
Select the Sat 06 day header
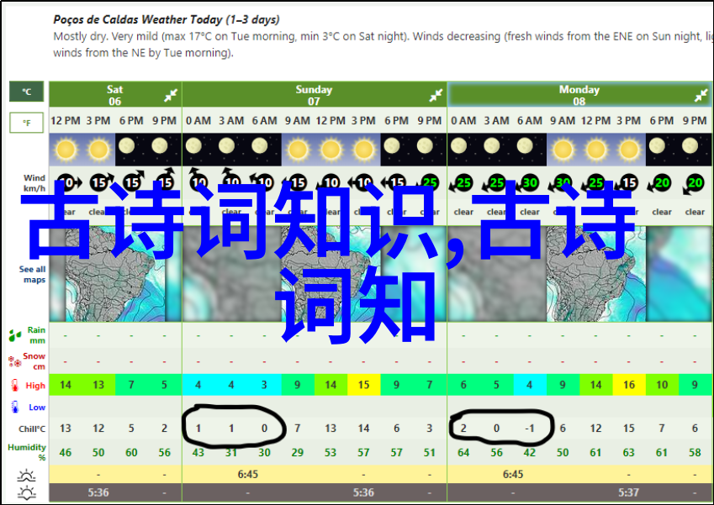(x=114, y=95)
